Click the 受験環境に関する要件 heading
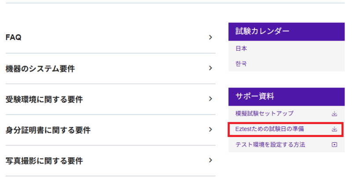 (x=44, y=100)
